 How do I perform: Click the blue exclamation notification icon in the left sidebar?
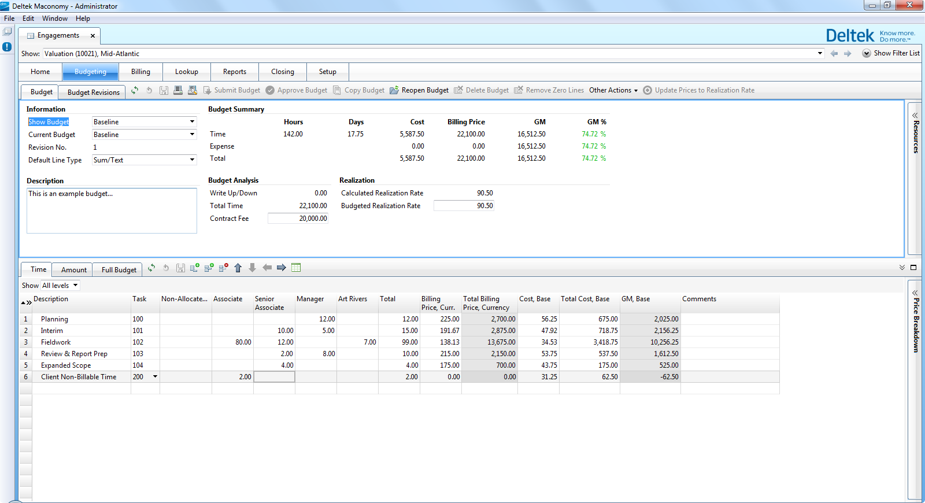coord(7,47)
